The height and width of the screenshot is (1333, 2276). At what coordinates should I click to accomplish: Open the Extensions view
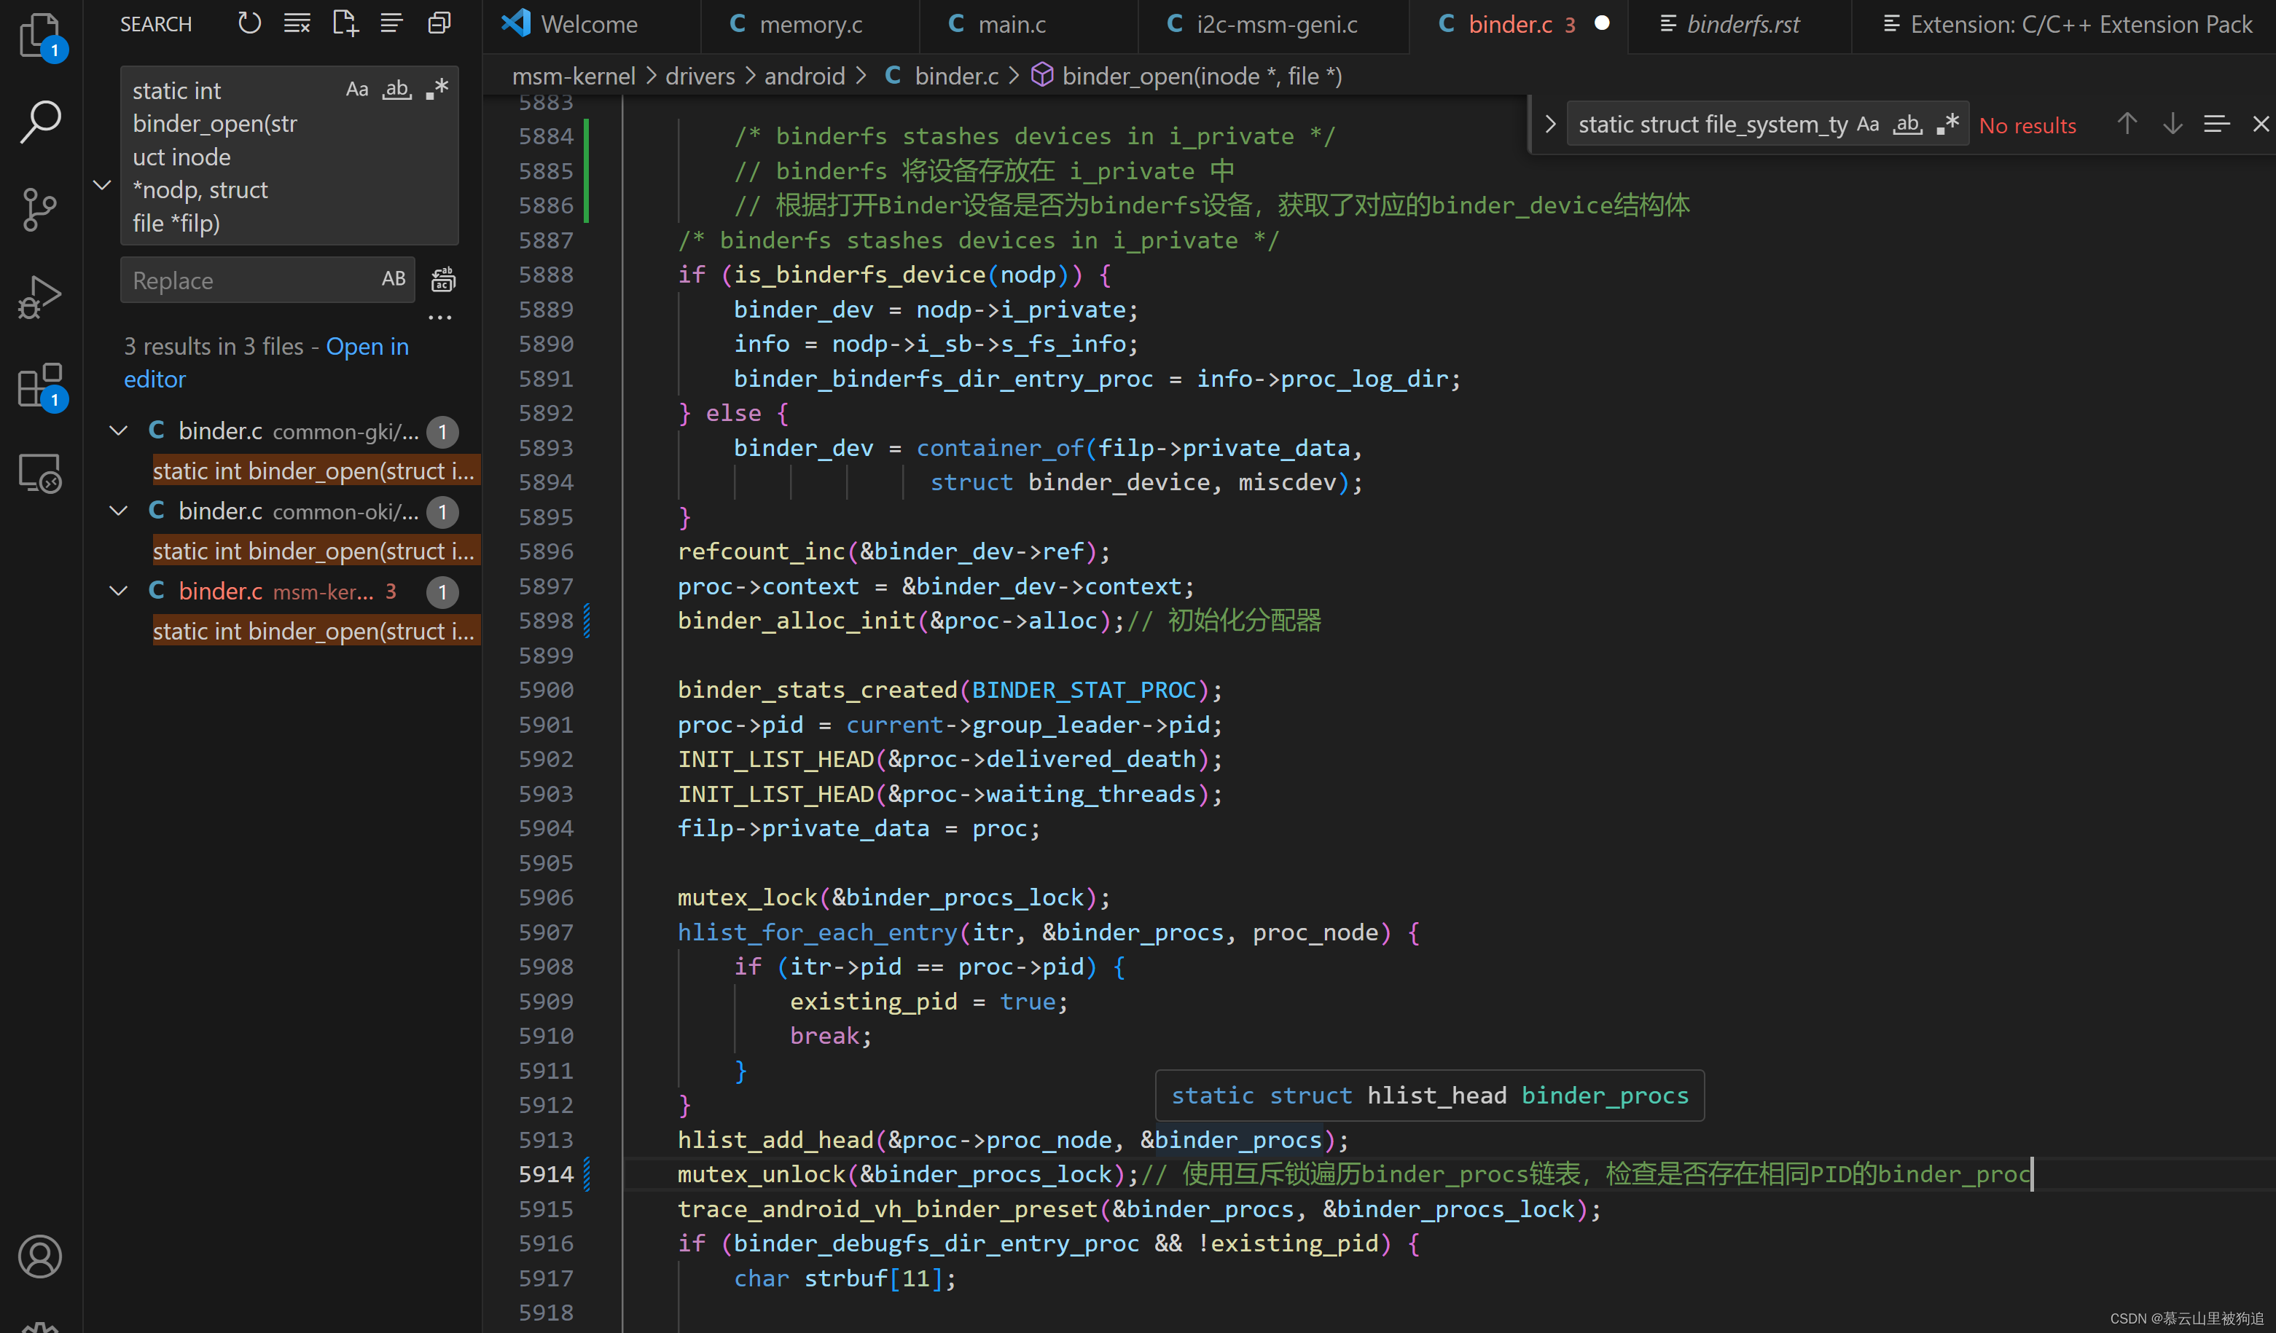click(40, 386)
